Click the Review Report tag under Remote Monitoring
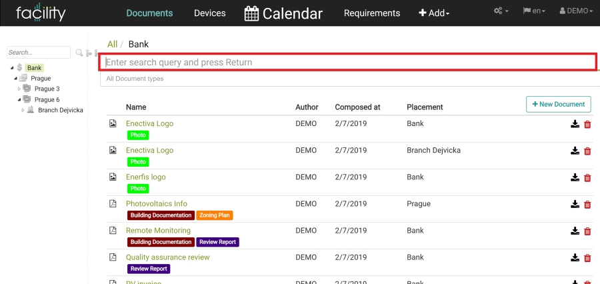Image resolution: width=600 pixels, height=284 pixels. click(218, 242)
